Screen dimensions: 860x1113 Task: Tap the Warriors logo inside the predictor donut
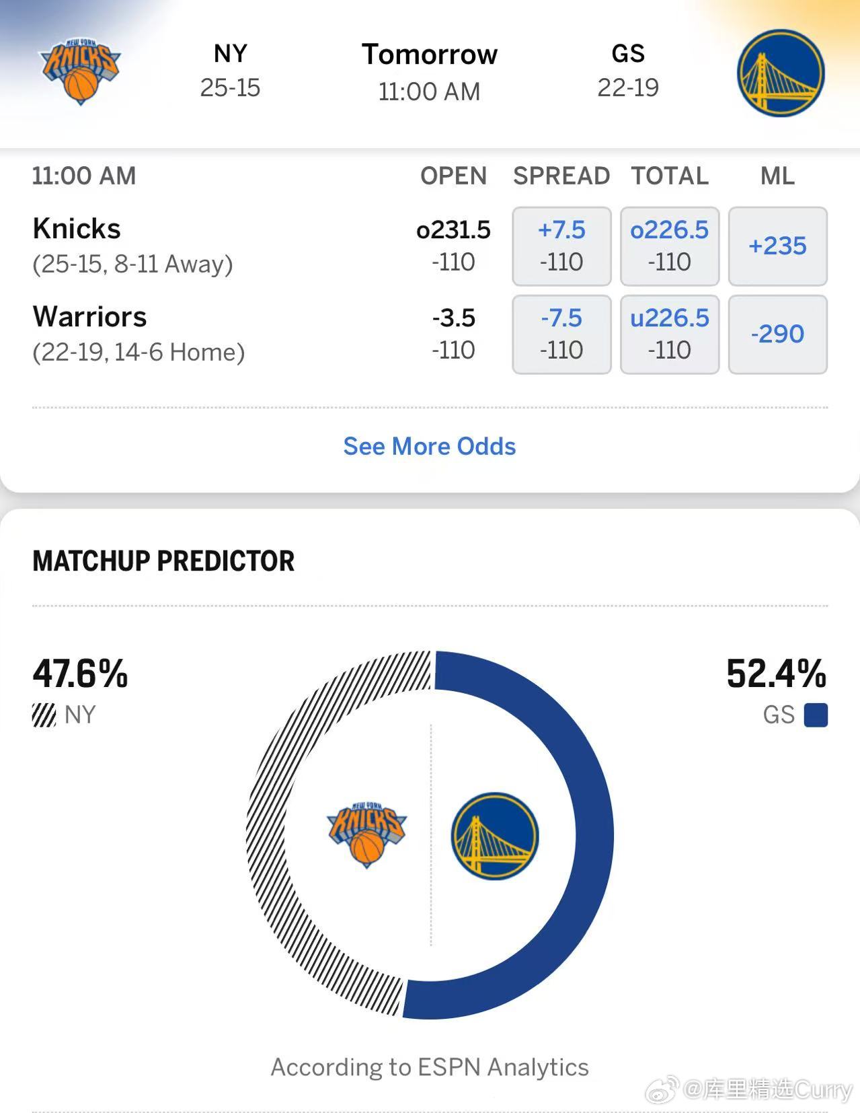tap(495, 835)
